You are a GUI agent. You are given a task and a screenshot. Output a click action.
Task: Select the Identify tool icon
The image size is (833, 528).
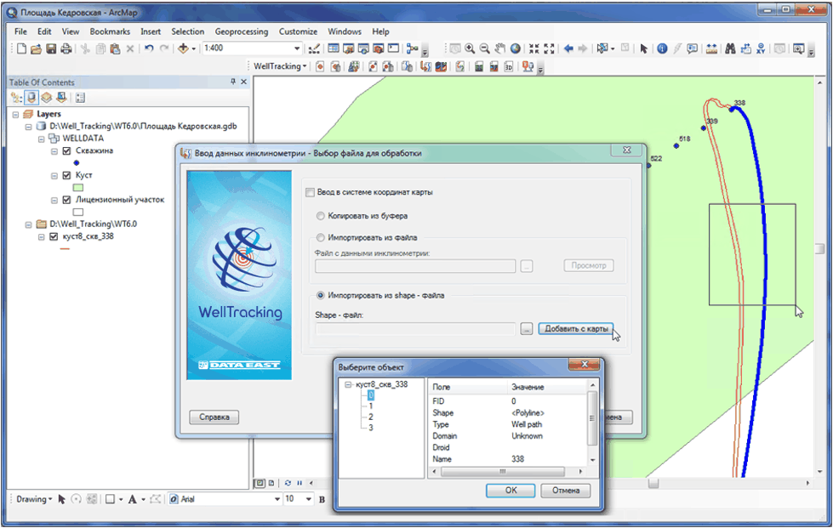click(662, 49)
